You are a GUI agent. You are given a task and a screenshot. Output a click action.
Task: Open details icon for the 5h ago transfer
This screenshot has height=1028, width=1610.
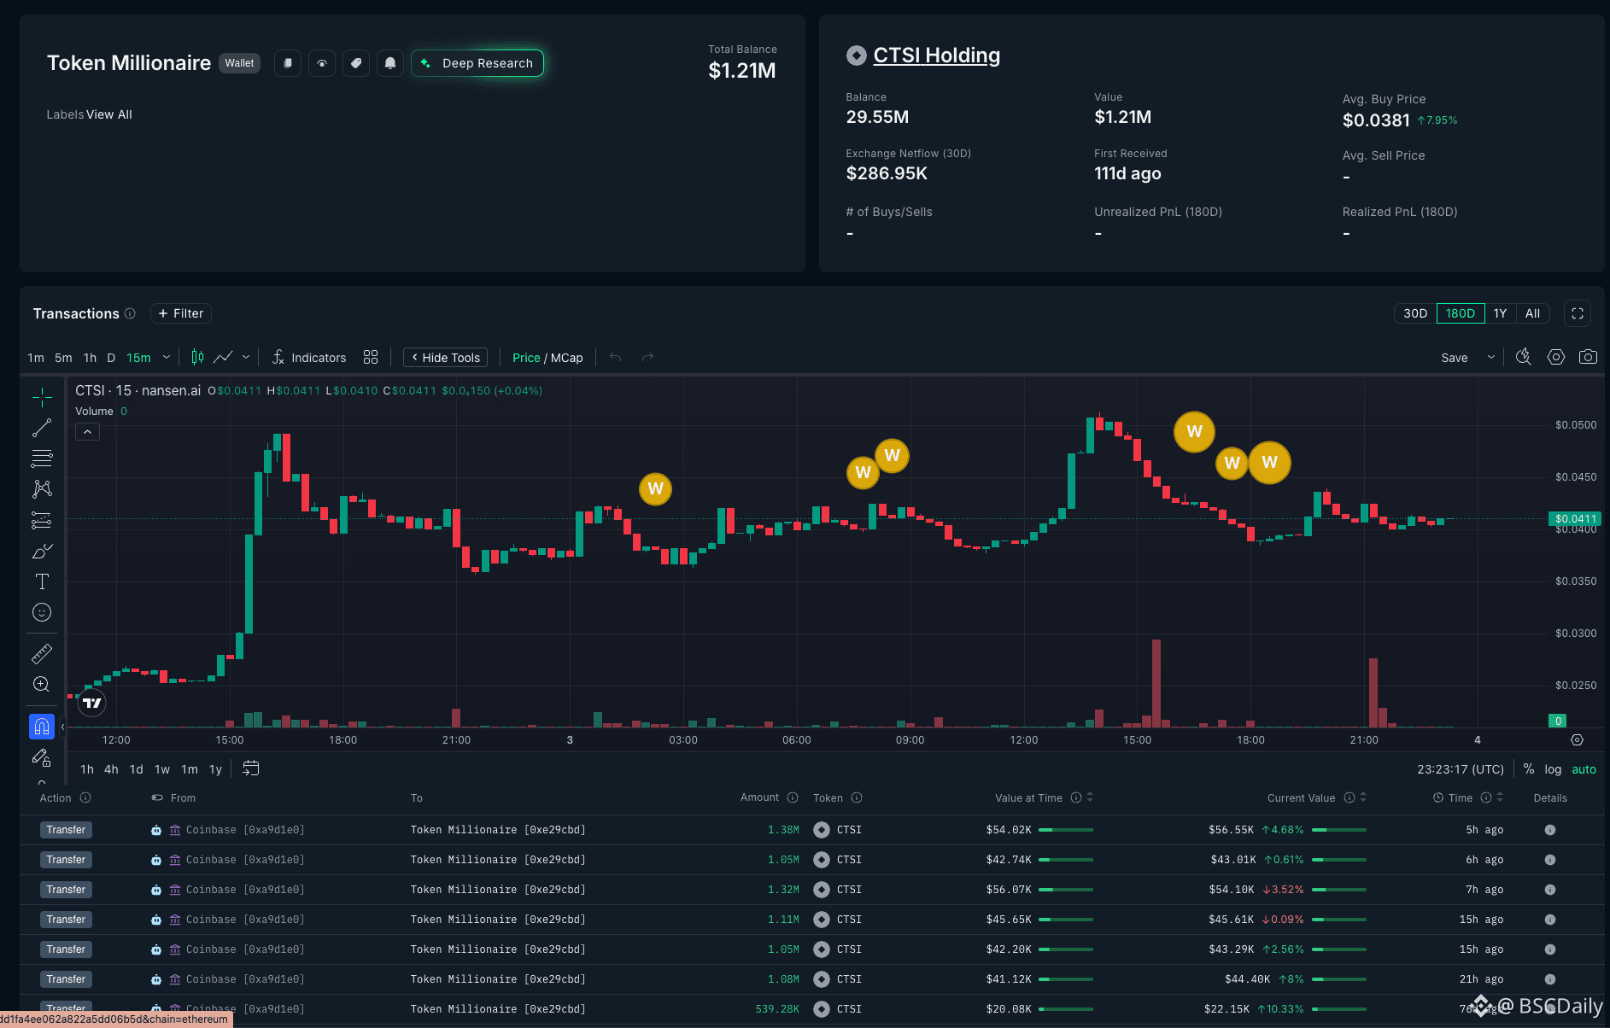point(1550,830)
